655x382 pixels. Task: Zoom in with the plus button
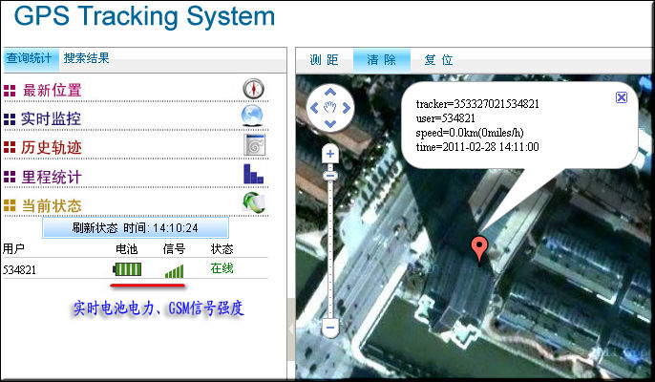[x=330, y=154]
